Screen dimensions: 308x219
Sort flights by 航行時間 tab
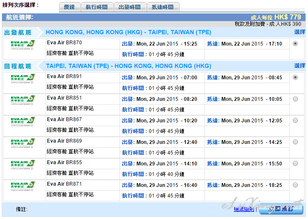click(97, 7)
